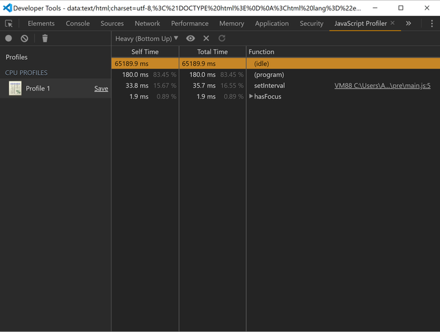This screenshot has height=332, width=440.
Task: Save Profile 1 using the Save link
Action: pos(101,88)
